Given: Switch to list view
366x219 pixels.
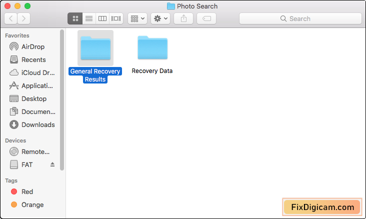Looking at the screenshot, I should (x=89, y=18).
